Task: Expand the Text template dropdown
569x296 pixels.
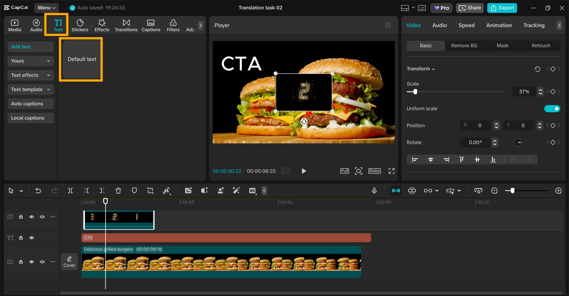Action: (31, 89)
